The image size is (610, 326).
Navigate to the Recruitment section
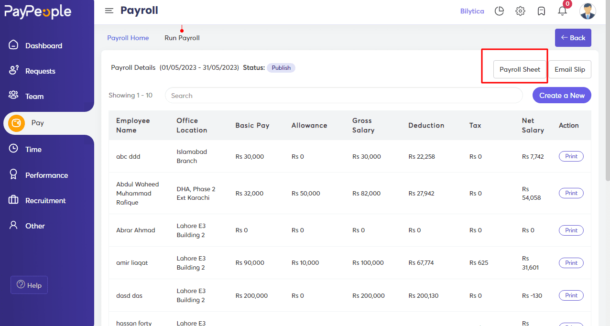[45, 201]
